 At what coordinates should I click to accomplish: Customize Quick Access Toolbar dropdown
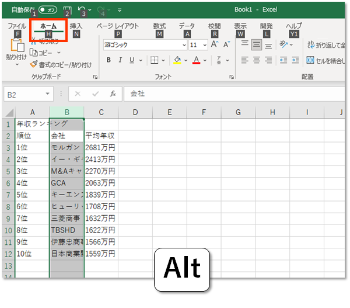pyautogui.click(x=120, y=10)
